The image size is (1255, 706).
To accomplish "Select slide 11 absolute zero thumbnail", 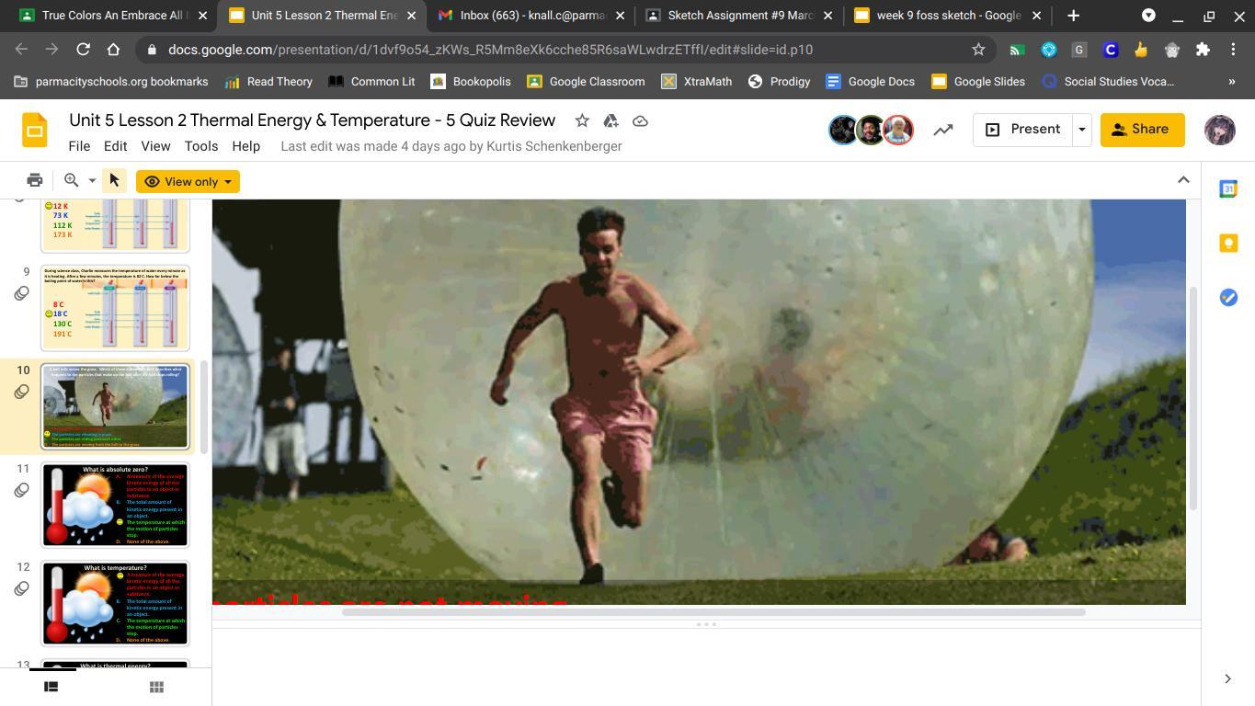I will point(115,505).
